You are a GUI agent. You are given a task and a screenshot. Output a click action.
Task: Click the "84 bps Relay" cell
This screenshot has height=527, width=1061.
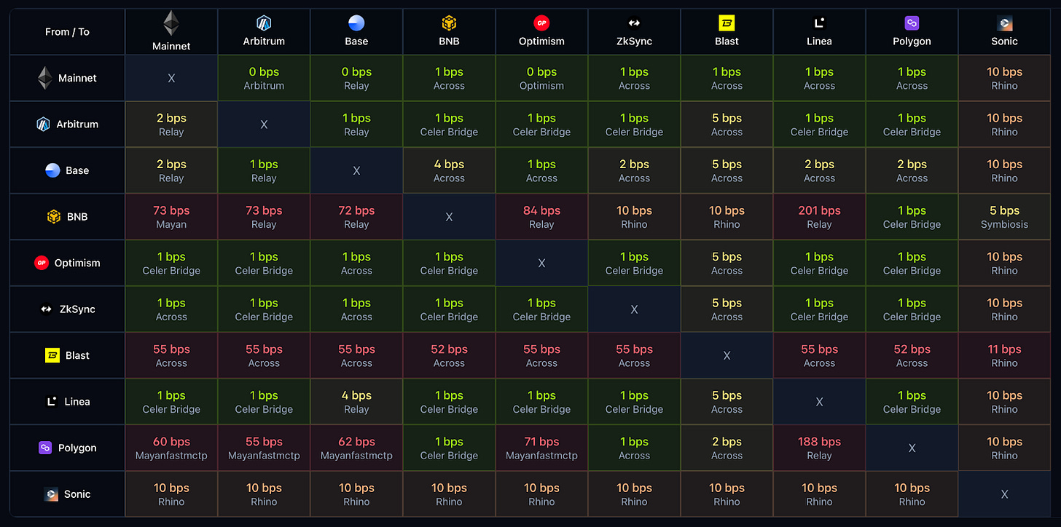pos(541,217)
